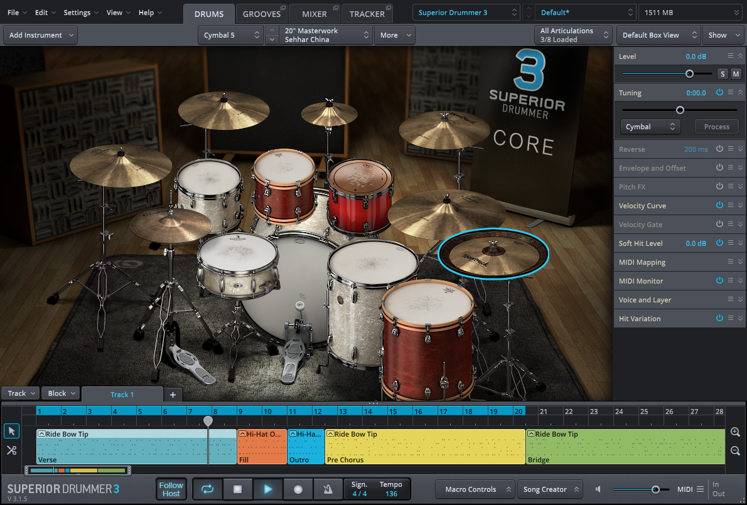Open Voice and Layer menu icon
Viewport: 747px width, 505px height.
click(730, 299)
